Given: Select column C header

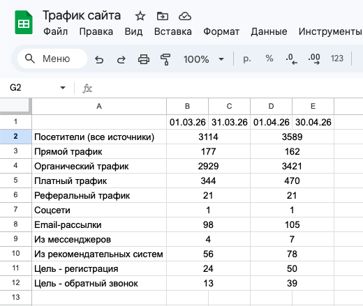Looking at the screenshot, I should [229, 106].
